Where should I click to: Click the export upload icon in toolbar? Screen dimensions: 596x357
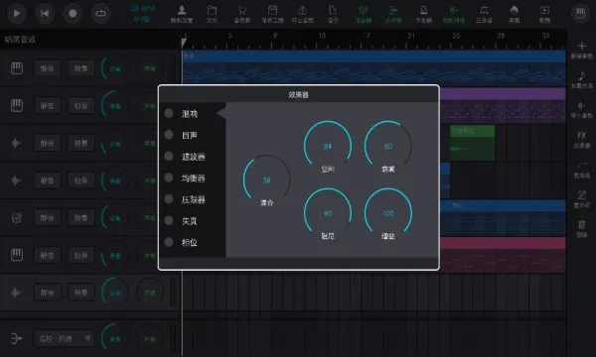[x=303, y=10]
